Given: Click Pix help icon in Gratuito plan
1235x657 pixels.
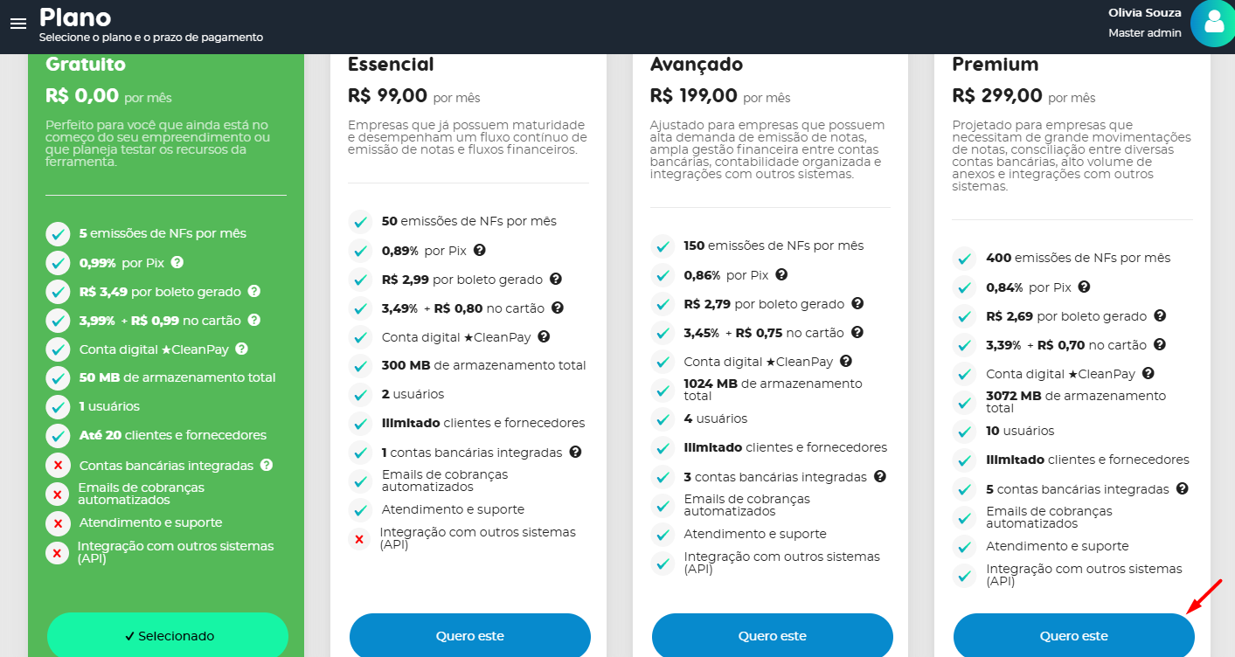Looking at the screenshot, I should click(177, 262).
